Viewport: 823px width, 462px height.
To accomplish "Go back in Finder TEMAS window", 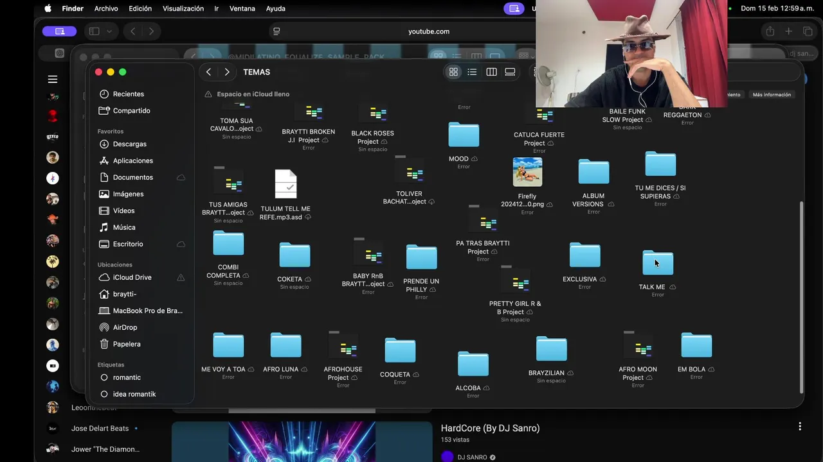I will (x=208, y=72).
